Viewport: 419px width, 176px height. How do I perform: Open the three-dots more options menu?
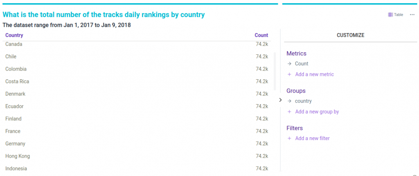[412, 15]
